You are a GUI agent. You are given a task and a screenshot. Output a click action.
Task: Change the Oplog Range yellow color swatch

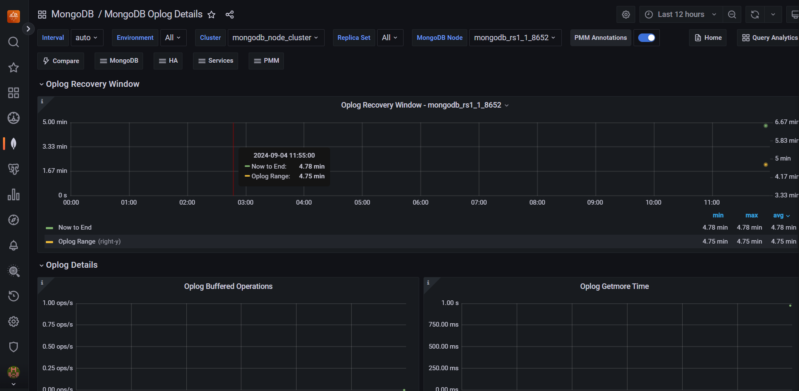click(x=50, y=242)
